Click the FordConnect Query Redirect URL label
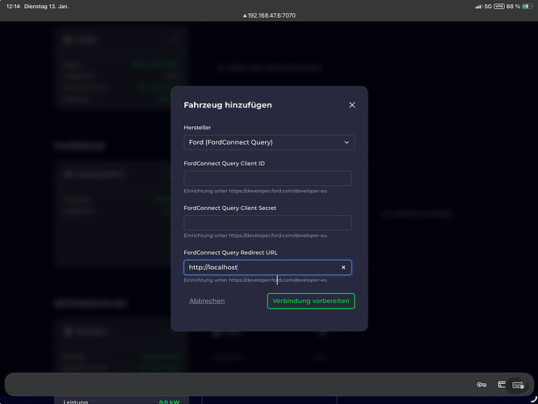The image size is (538, 404). tap(230, 253)
